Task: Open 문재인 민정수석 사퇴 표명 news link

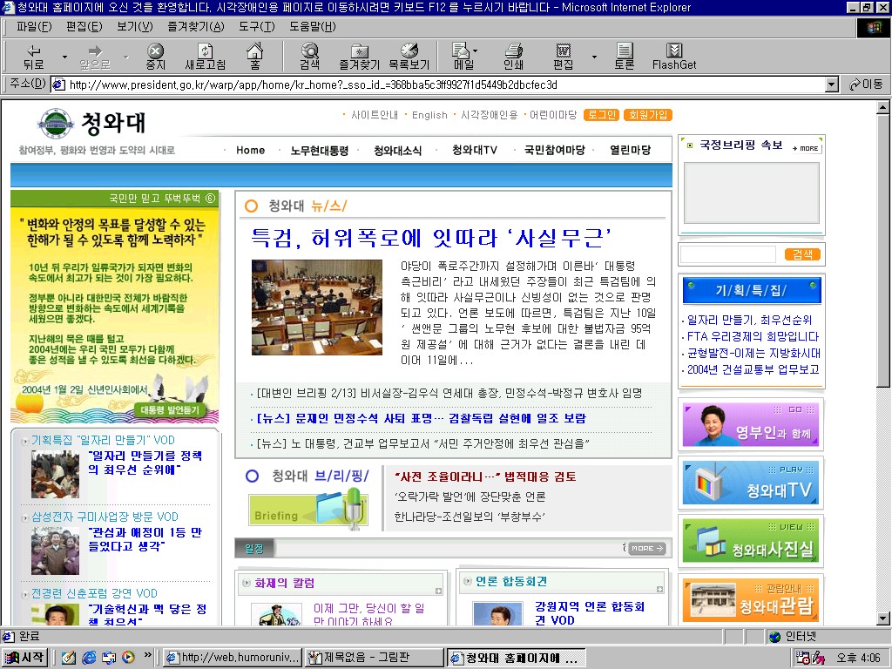Action: (421, 418)
